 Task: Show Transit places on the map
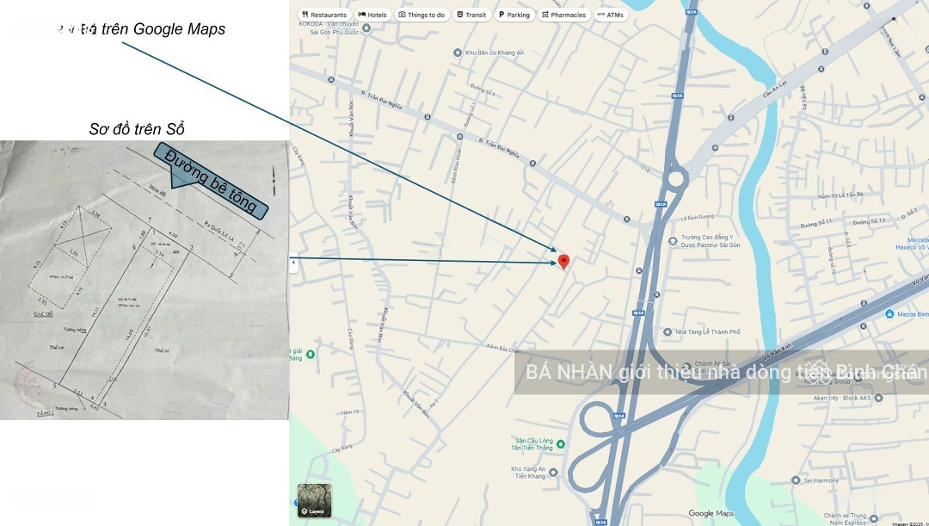point(471,15)
